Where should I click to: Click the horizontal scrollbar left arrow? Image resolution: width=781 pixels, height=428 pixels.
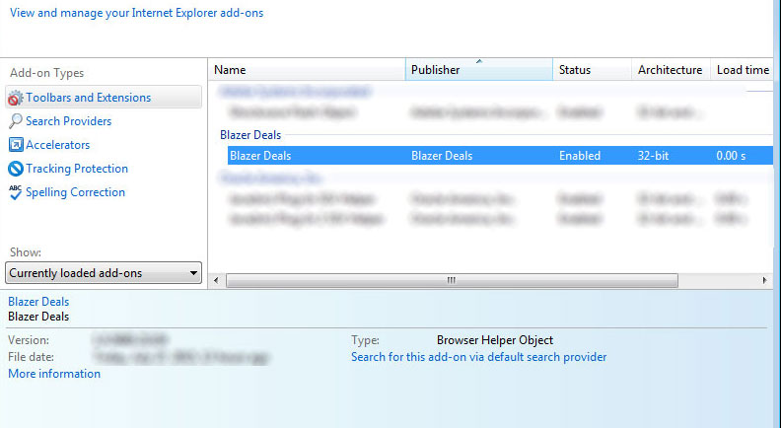pyautogui.click(x=217, y=281)
